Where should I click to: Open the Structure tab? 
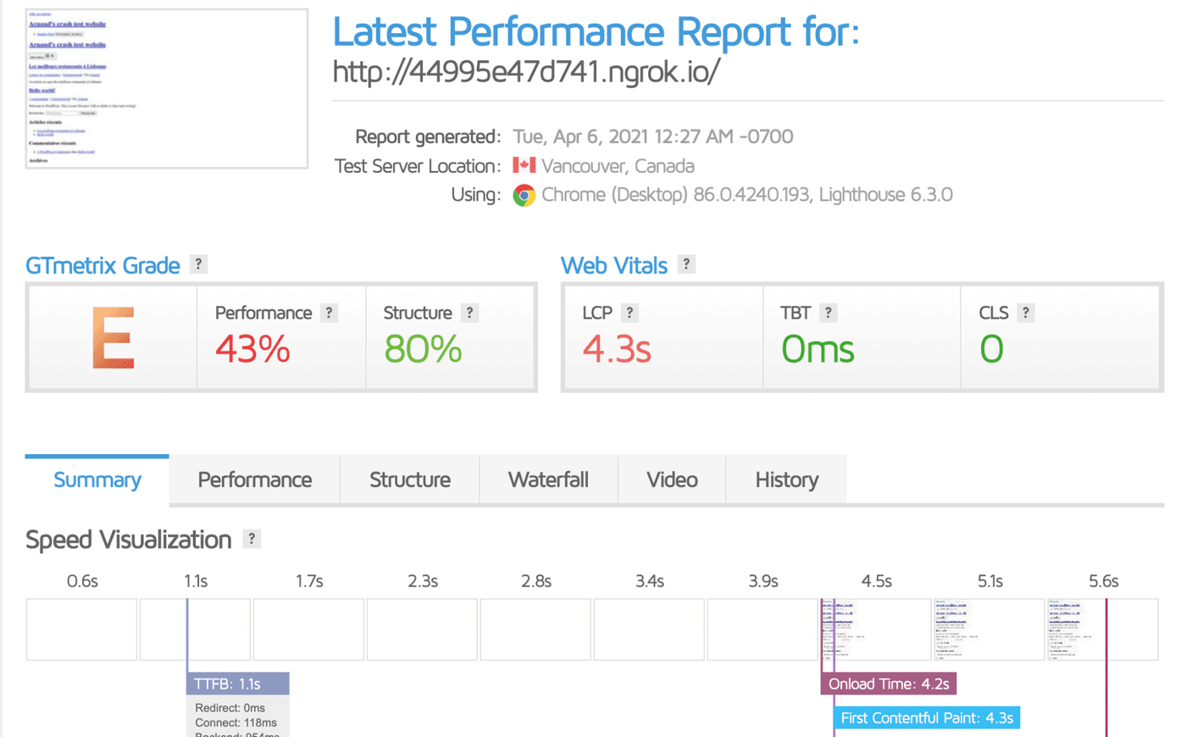[x=410, y=479]
